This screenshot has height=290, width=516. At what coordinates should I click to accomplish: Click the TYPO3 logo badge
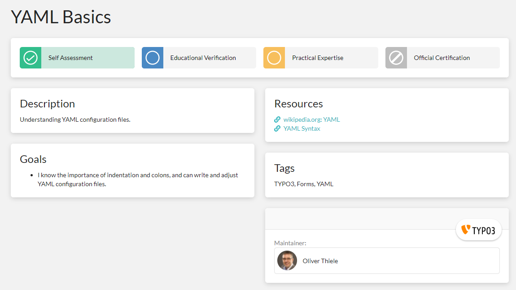click(478, 230)
